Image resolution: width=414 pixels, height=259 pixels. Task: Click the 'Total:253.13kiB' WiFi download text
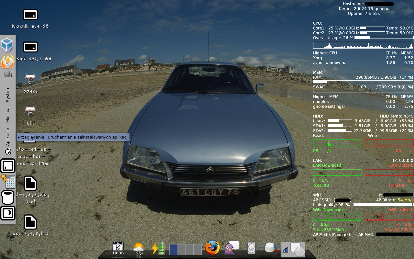[x=329, y=230]
